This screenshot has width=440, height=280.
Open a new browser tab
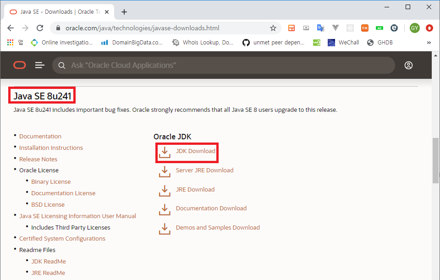click(124, 12)
